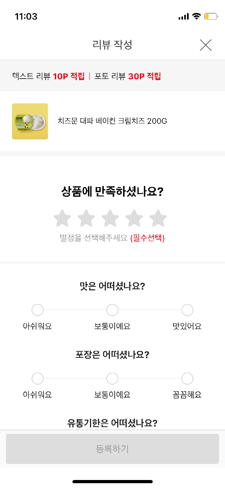Viewport: 225px width, 488px height.
Task: Select the second rating star
Action: (x=86, y=218)
